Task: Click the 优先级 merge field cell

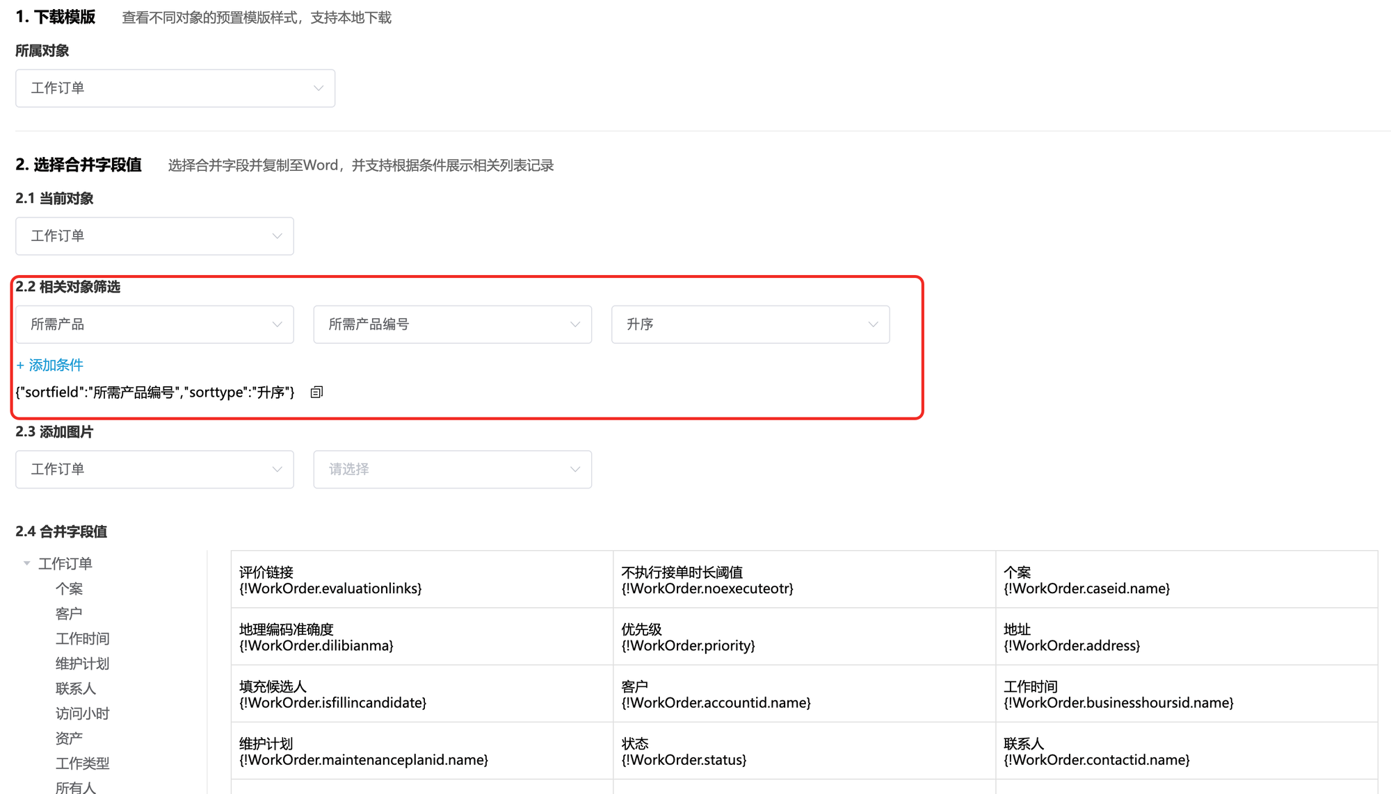Action: pos(803,637)
